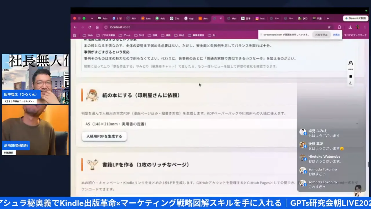
Task: Click the 非表示 link in sharing banner
Action: (336, 35)
